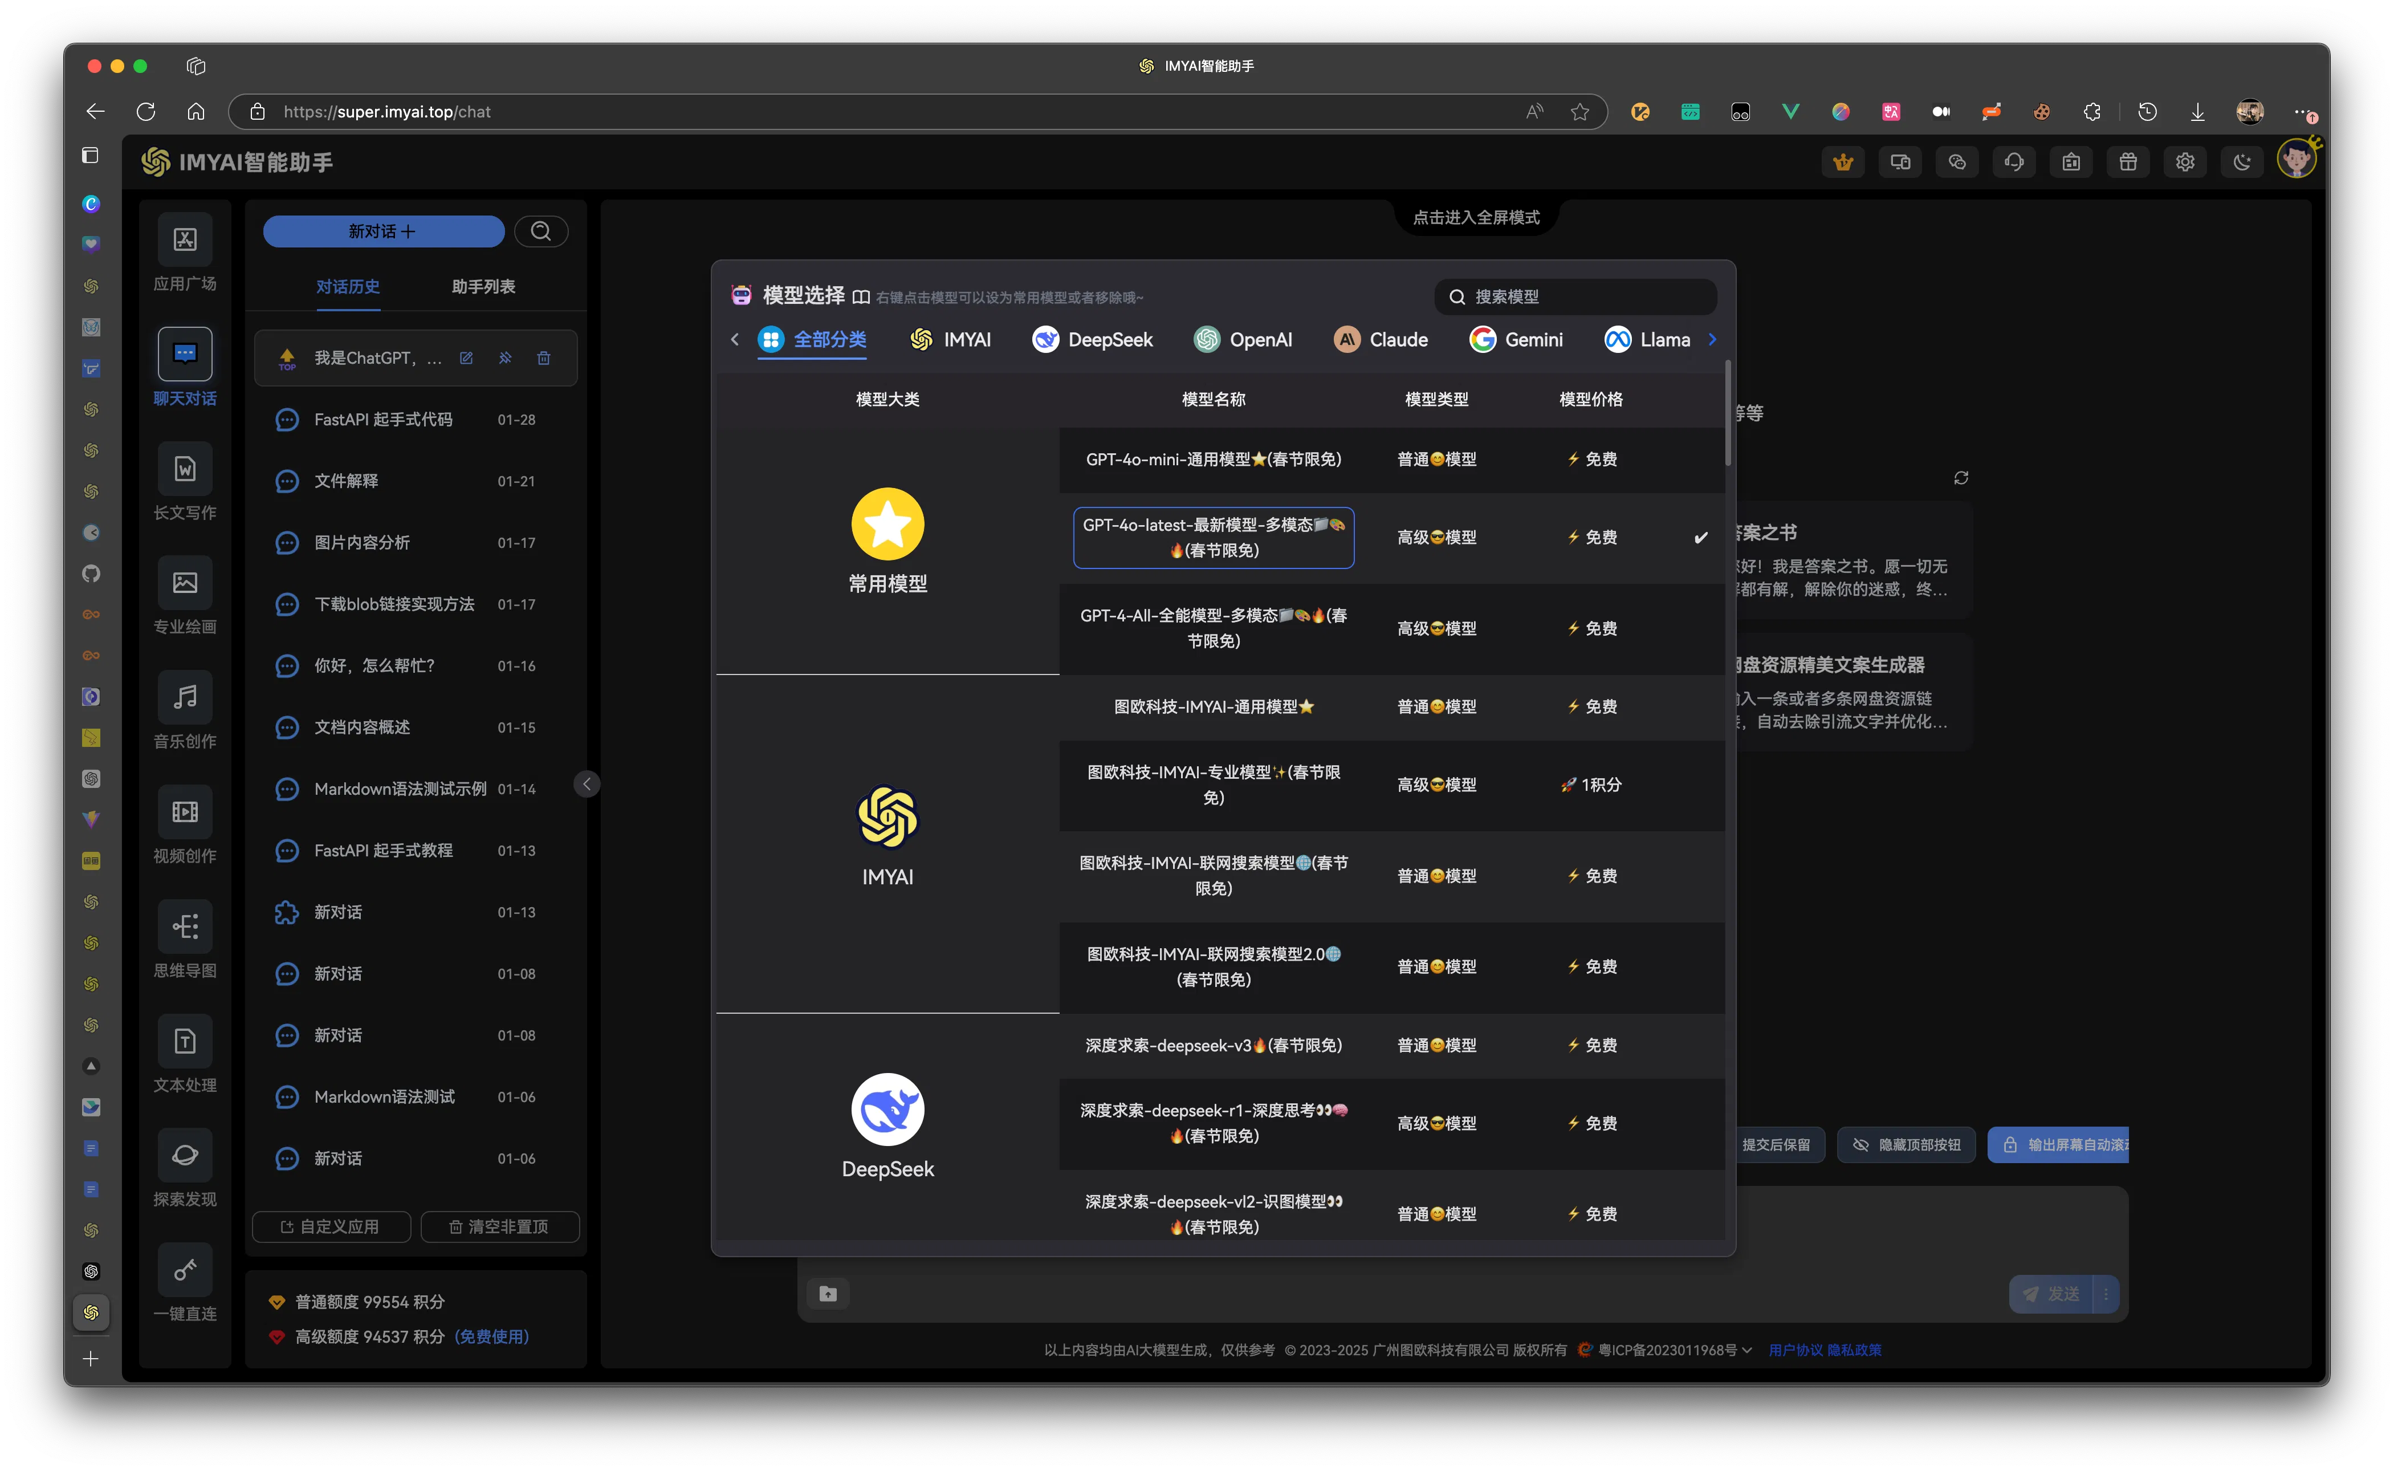Open the FastAPI 起手式代码 conversation
This screenshot has width=2394, height=1471.
(416, 419)
